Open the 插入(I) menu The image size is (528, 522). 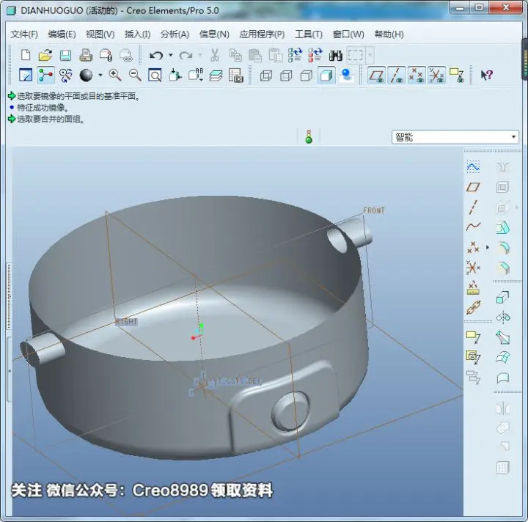pyautogui.click(x=137, y=34)
